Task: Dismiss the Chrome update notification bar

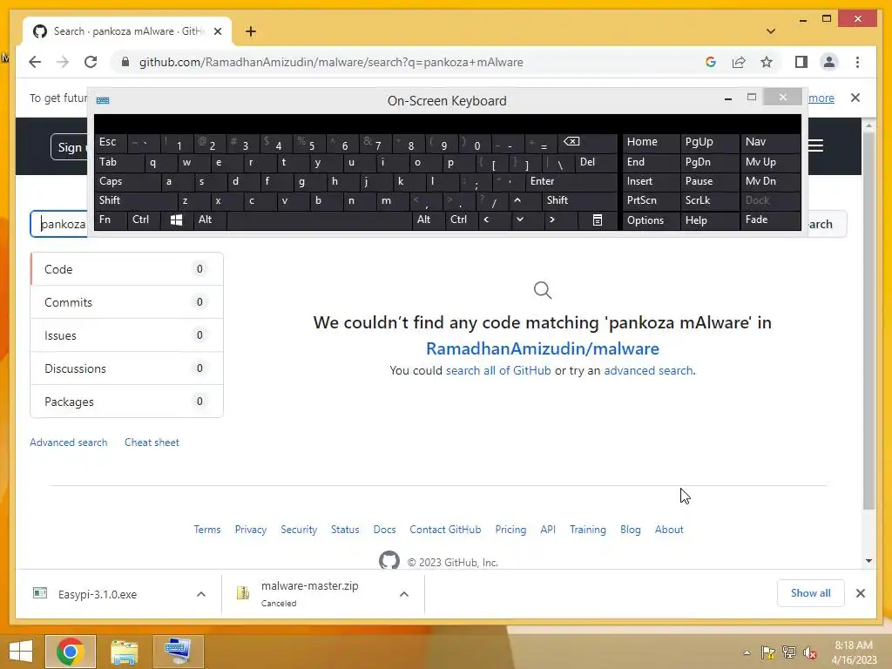Action: pyautogui.click(x=855, y=98)
